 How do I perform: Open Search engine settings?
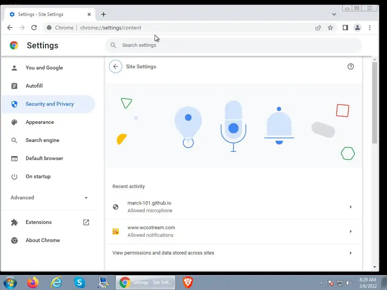(x=48, y=140)
